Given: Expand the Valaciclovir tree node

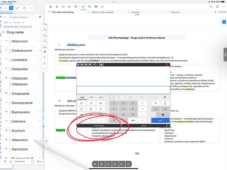Looking at the screenshot, I should (6, 139).
